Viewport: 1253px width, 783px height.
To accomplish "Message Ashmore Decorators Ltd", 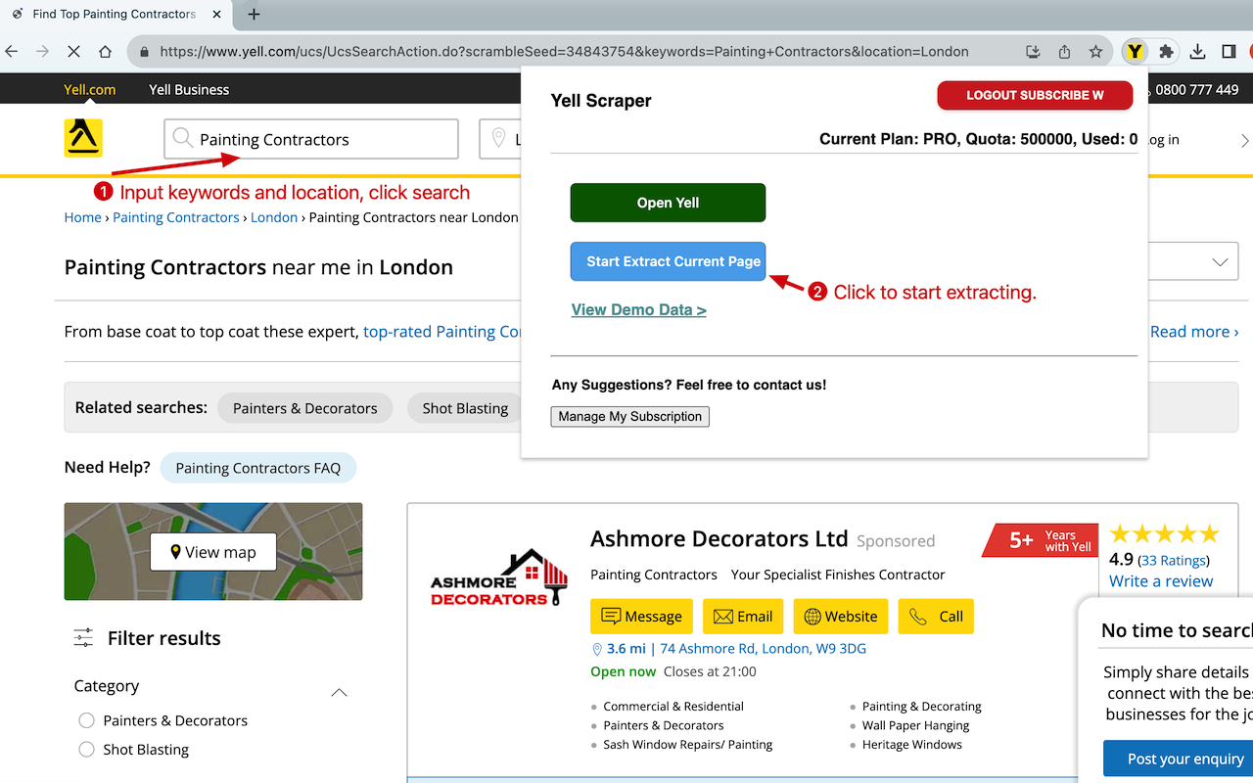I will [x=641, y=617].
